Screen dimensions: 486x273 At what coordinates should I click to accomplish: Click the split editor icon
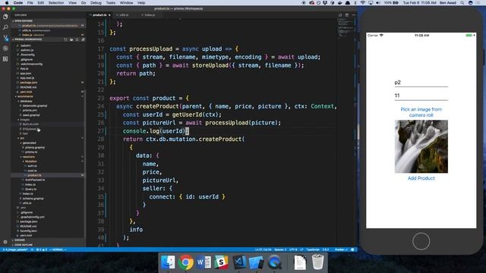pyautogui.click(x=346, y=15)
